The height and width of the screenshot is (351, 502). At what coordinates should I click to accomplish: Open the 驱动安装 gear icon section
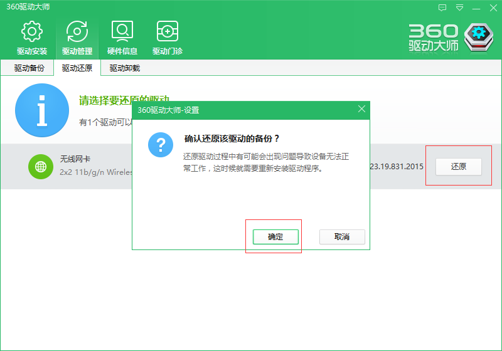(x=32, y=38)
